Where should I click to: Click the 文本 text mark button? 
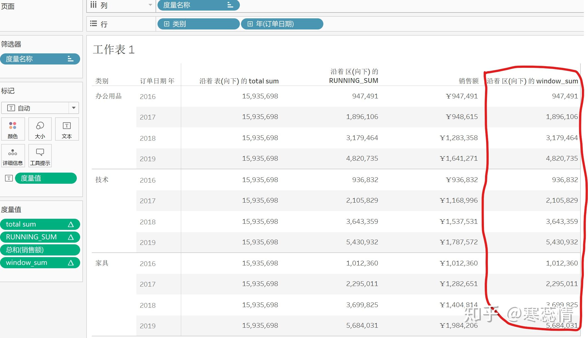point(67,129)
